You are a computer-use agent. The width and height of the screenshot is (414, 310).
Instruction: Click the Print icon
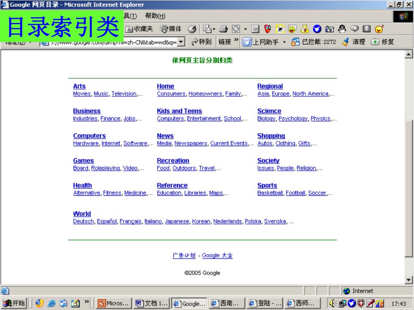[223, 29]
